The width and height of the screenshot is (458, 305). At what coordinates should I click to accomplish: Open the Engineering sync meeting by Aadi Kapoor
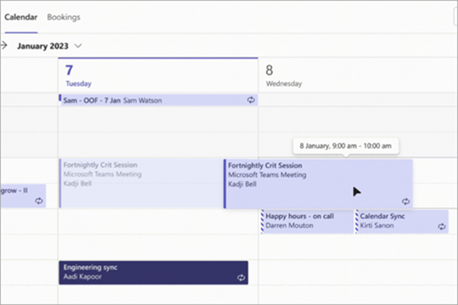click(154, 273)
